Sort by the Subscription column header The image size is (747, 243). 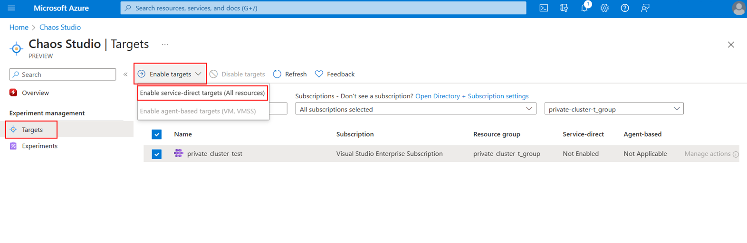(355, 134)
